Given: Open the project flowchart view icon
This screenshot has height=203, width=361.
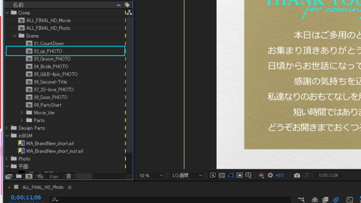Looking at the screenshot, I should point(129,13).
